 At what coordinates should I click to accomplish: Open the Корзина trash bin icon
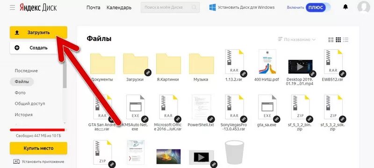click(x=235, y=152)
